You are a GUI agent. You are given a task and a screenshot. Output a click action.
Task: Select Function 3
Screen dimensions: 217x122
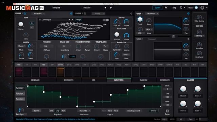point(20,99)
